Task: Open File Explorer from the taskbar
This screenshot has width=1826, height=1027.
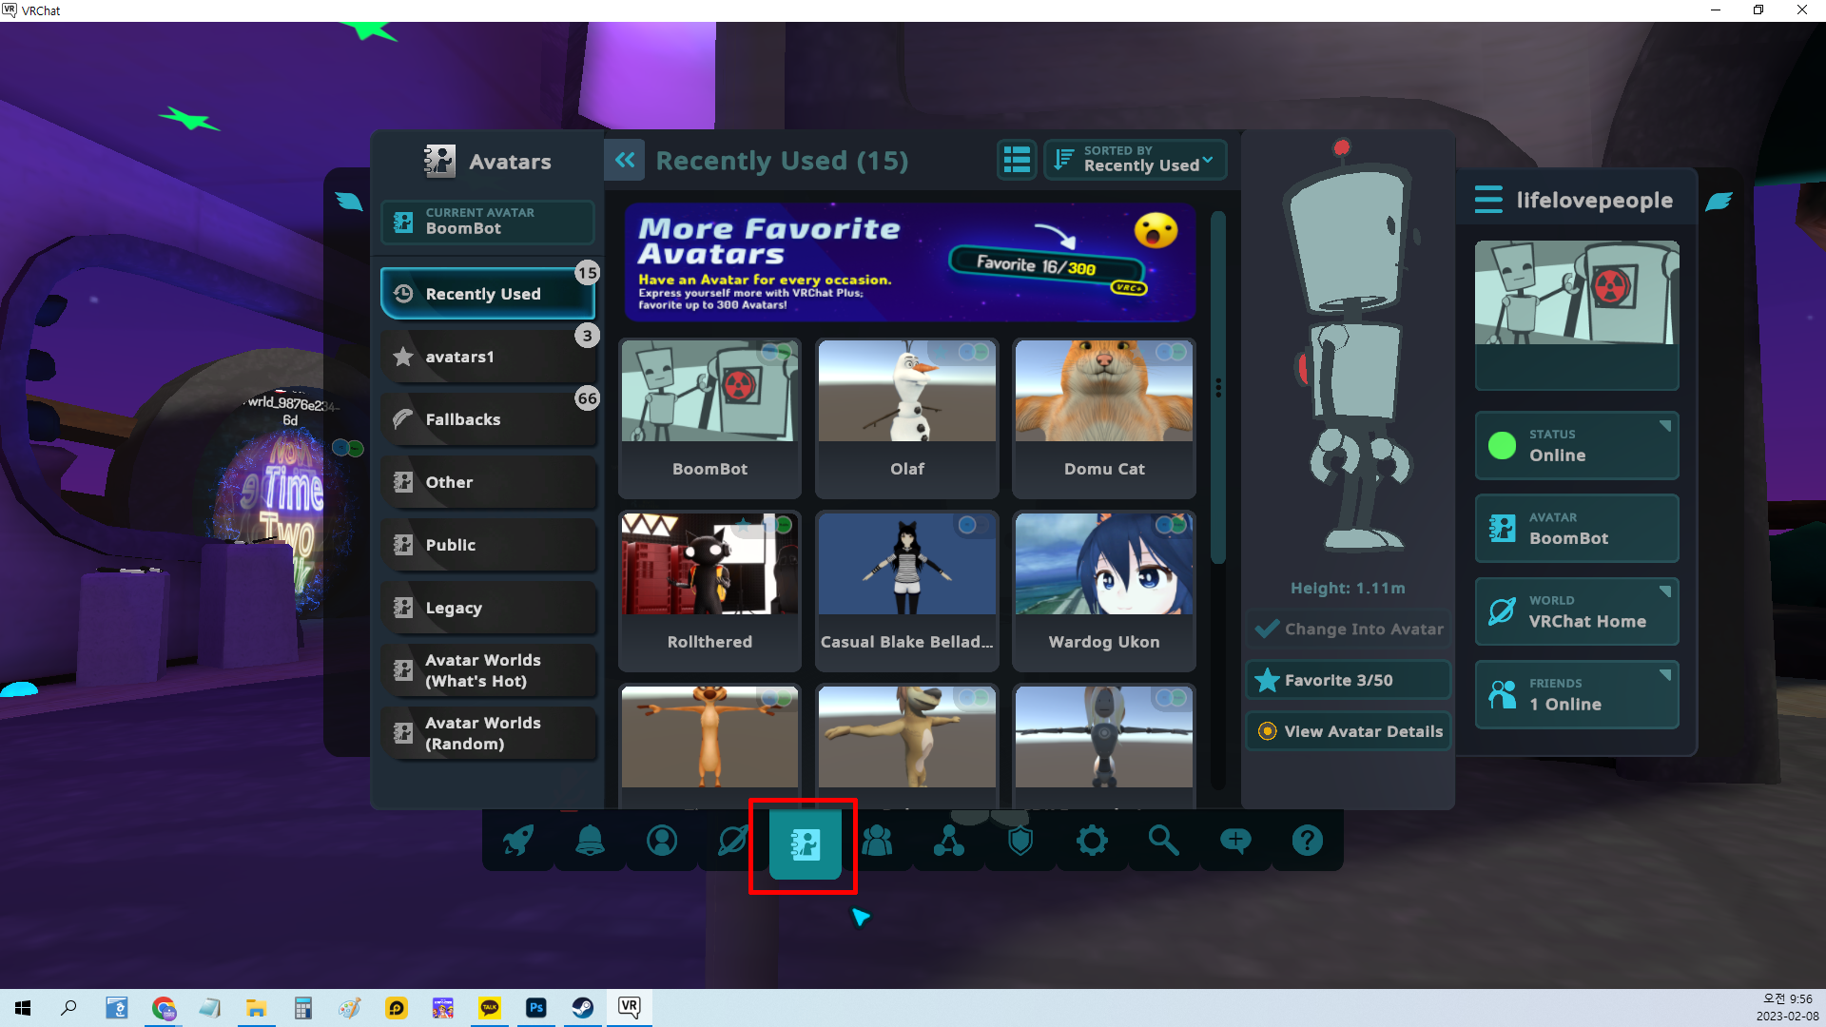Action: coord(257,1008)
